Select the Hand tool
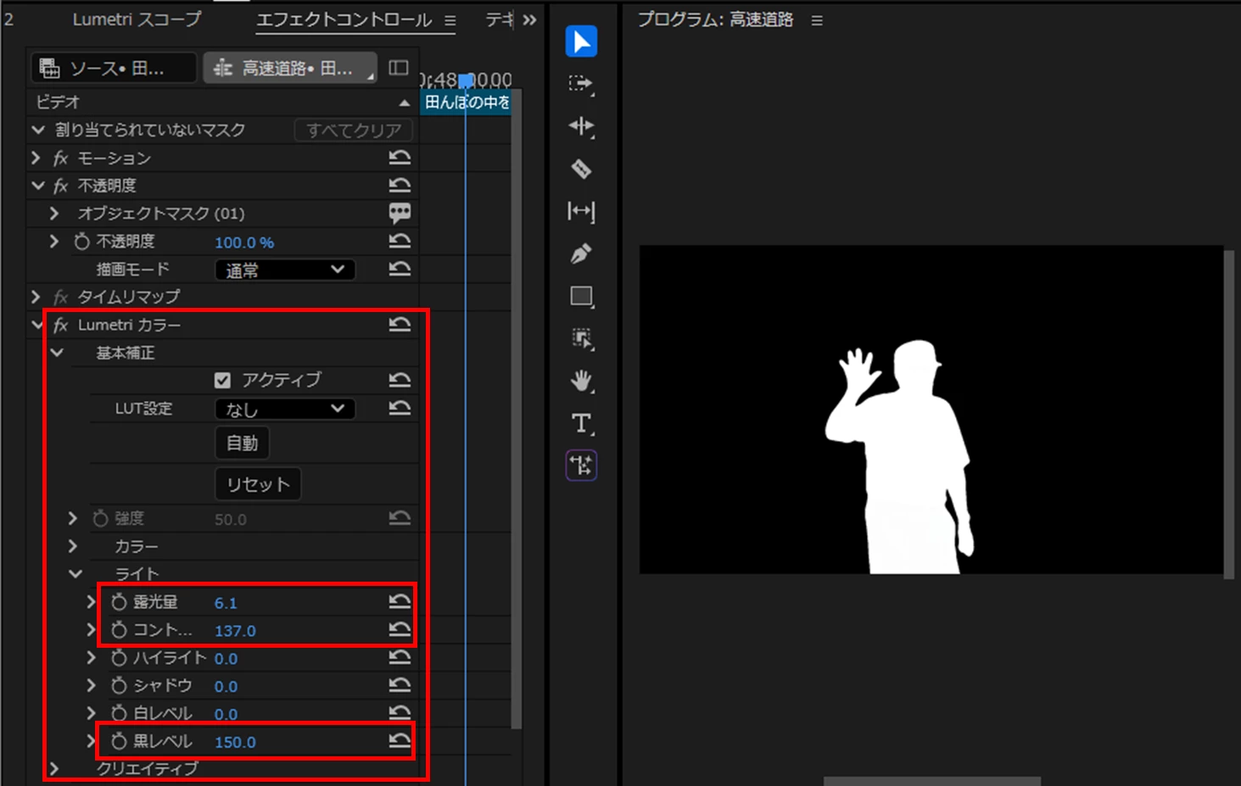 581,381
